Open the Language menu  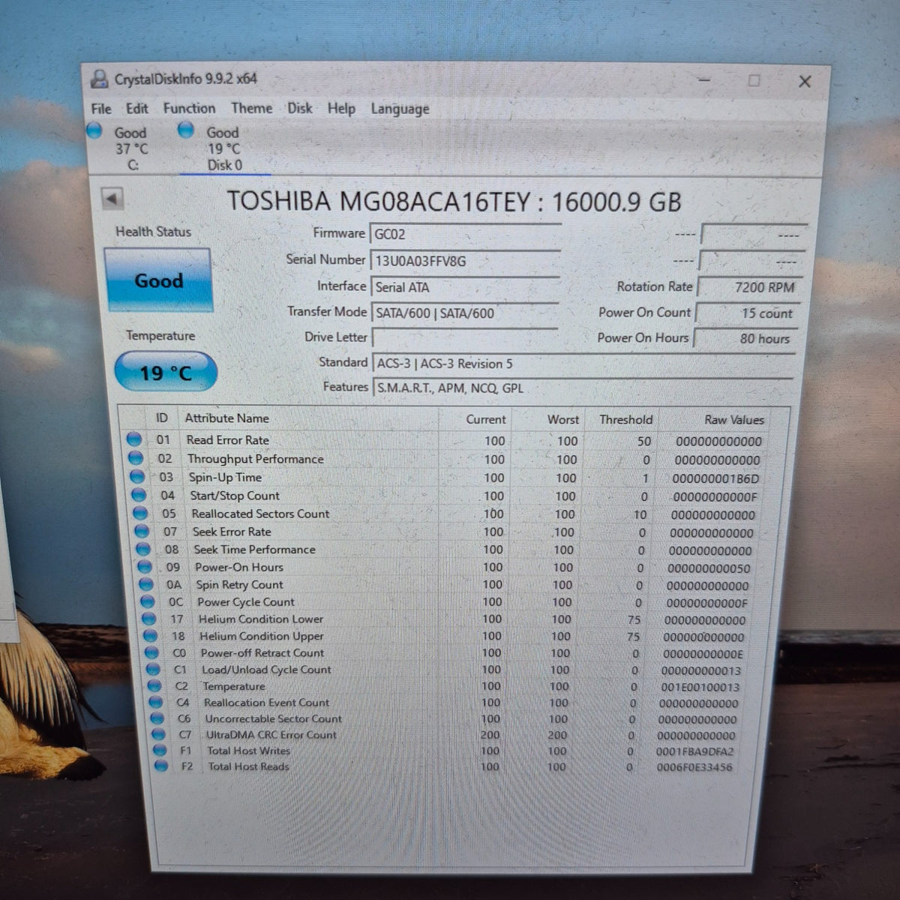400,109
